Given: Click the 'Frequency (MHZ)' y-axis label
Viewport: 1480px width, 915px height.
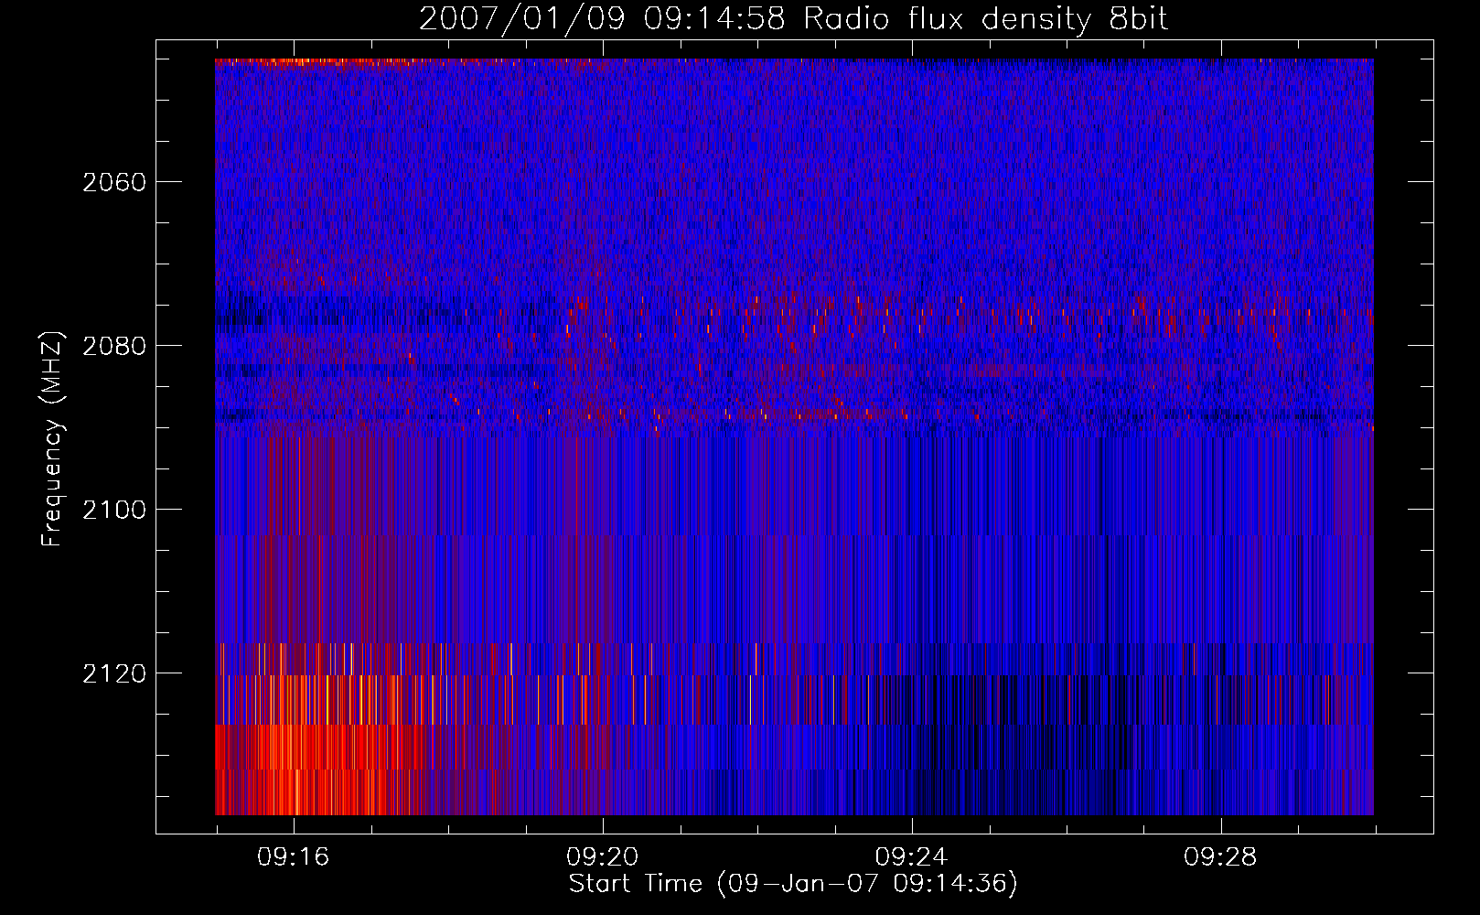Looking at the screenshot, I should pos(52,439).
